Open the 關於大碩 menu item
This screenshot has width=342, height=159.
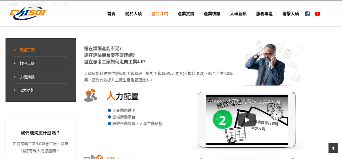pyautogui.click(x=134, y=14)
